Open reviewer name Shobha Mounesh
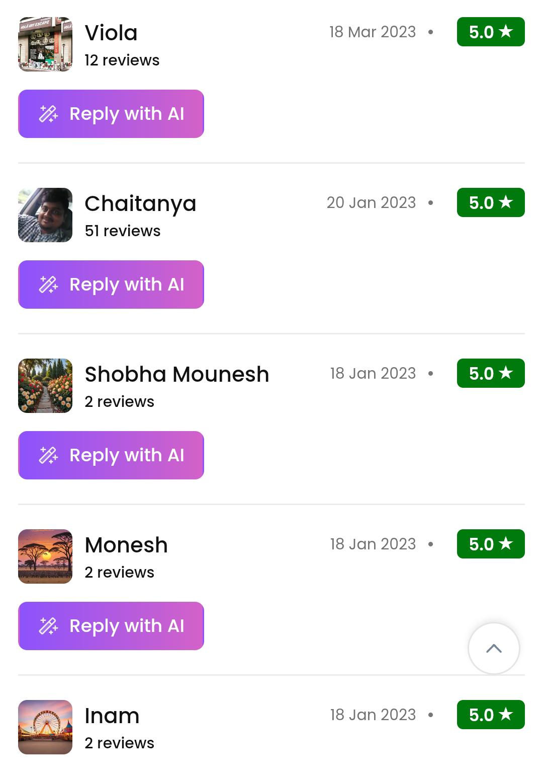The width and height of the screenshot is (543, 772). click(177, 374)
